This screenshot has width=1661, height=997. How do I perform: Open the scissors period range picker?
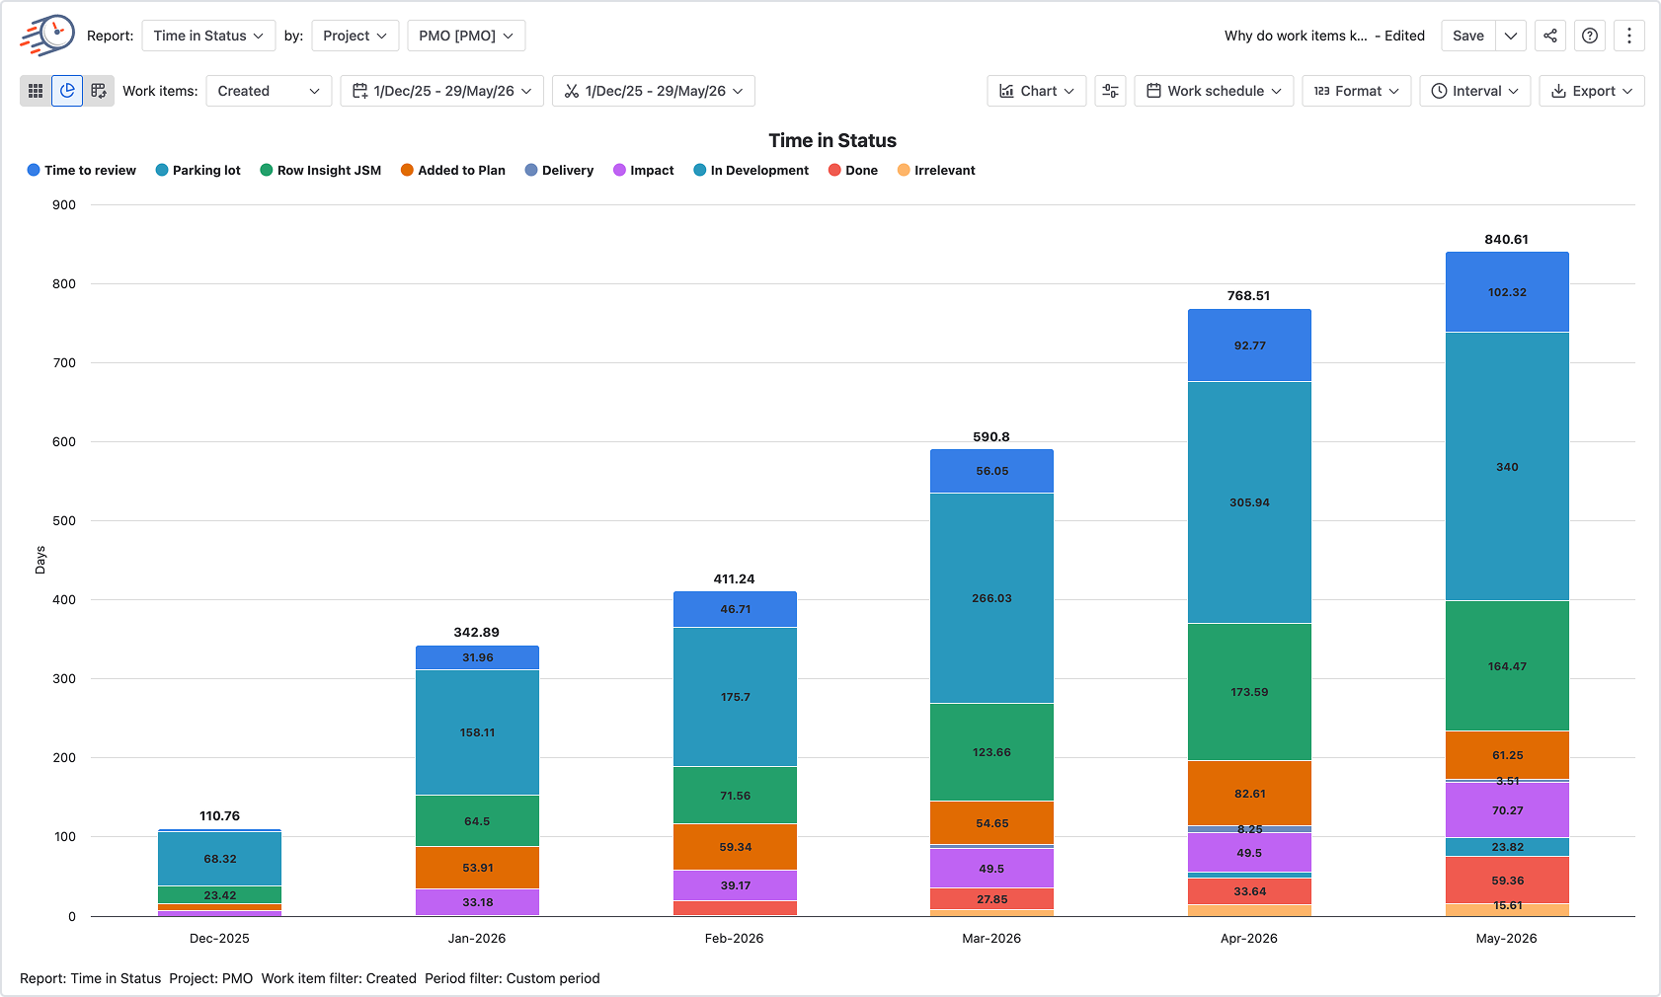point(654,91)
